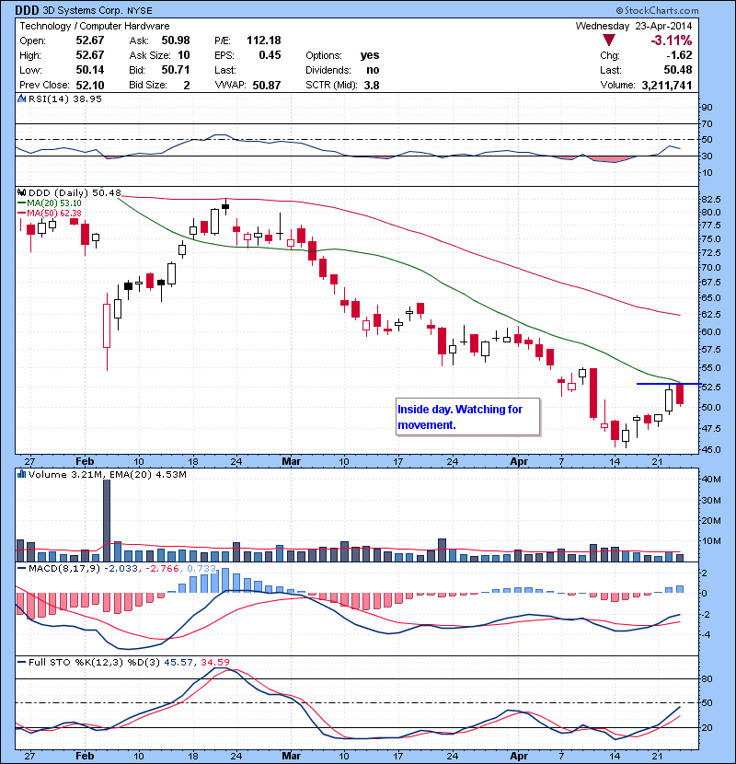Click the 'MACD(8,17,9)' indicator label
The image size is (736, 764).
coord(63,568)
